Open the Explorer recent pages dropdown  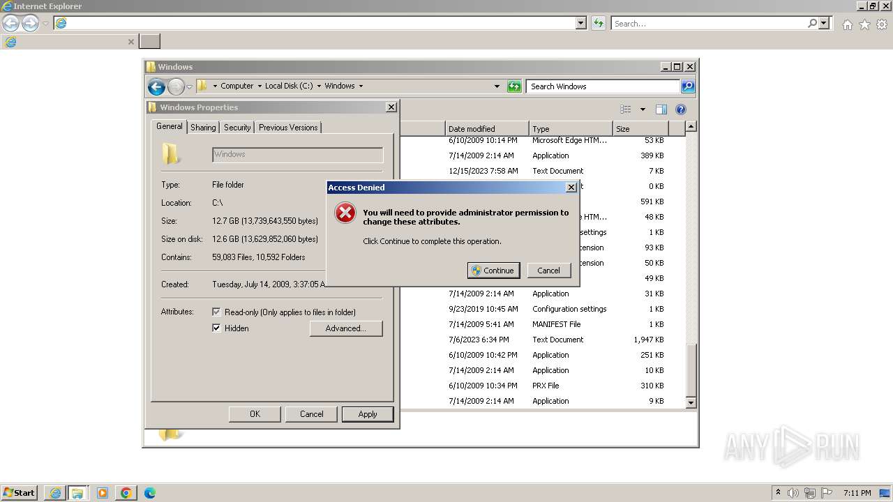pos(189,86)
